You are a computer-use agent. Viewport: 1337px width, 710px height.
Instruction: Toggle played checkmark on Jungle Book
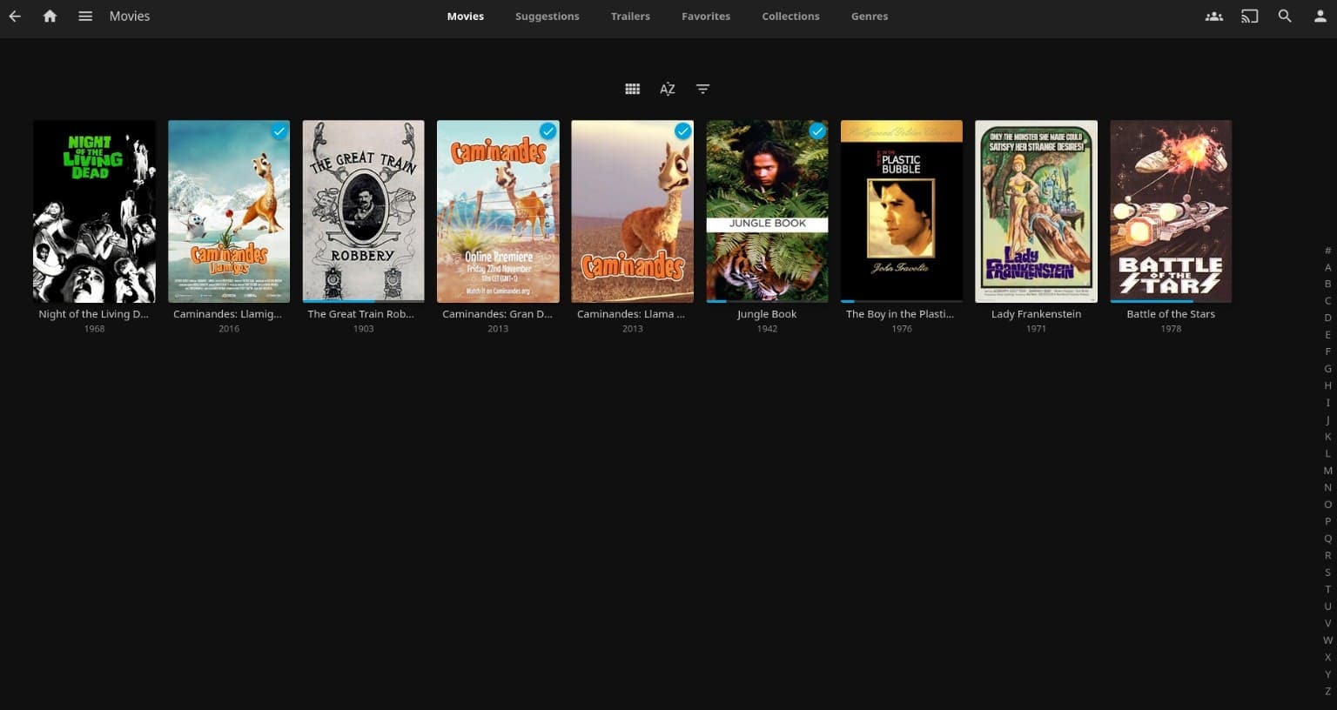click(816, 131)
